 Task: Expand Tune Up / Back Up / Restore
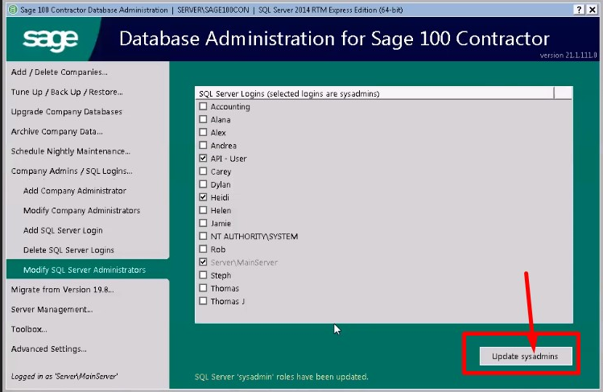[x=67, y=93]
